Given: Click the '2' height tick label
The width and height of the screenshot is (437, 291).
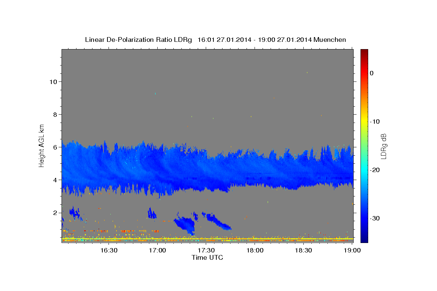Looking at the screenshot, I should click(x=55, y=212).
